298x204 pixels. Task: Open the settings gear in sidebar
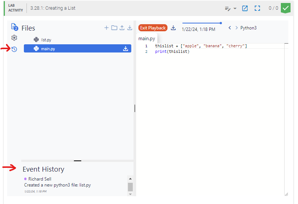14,38
